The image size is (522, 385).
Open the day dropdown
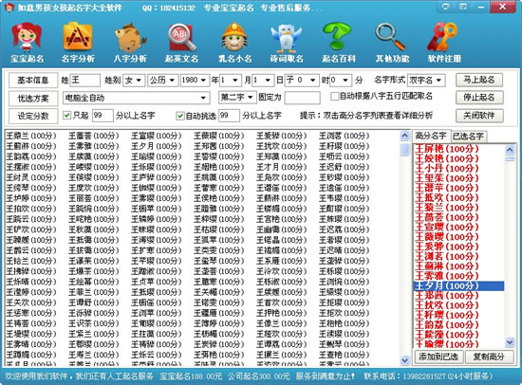pyautogui.click(x=263, y=81)
